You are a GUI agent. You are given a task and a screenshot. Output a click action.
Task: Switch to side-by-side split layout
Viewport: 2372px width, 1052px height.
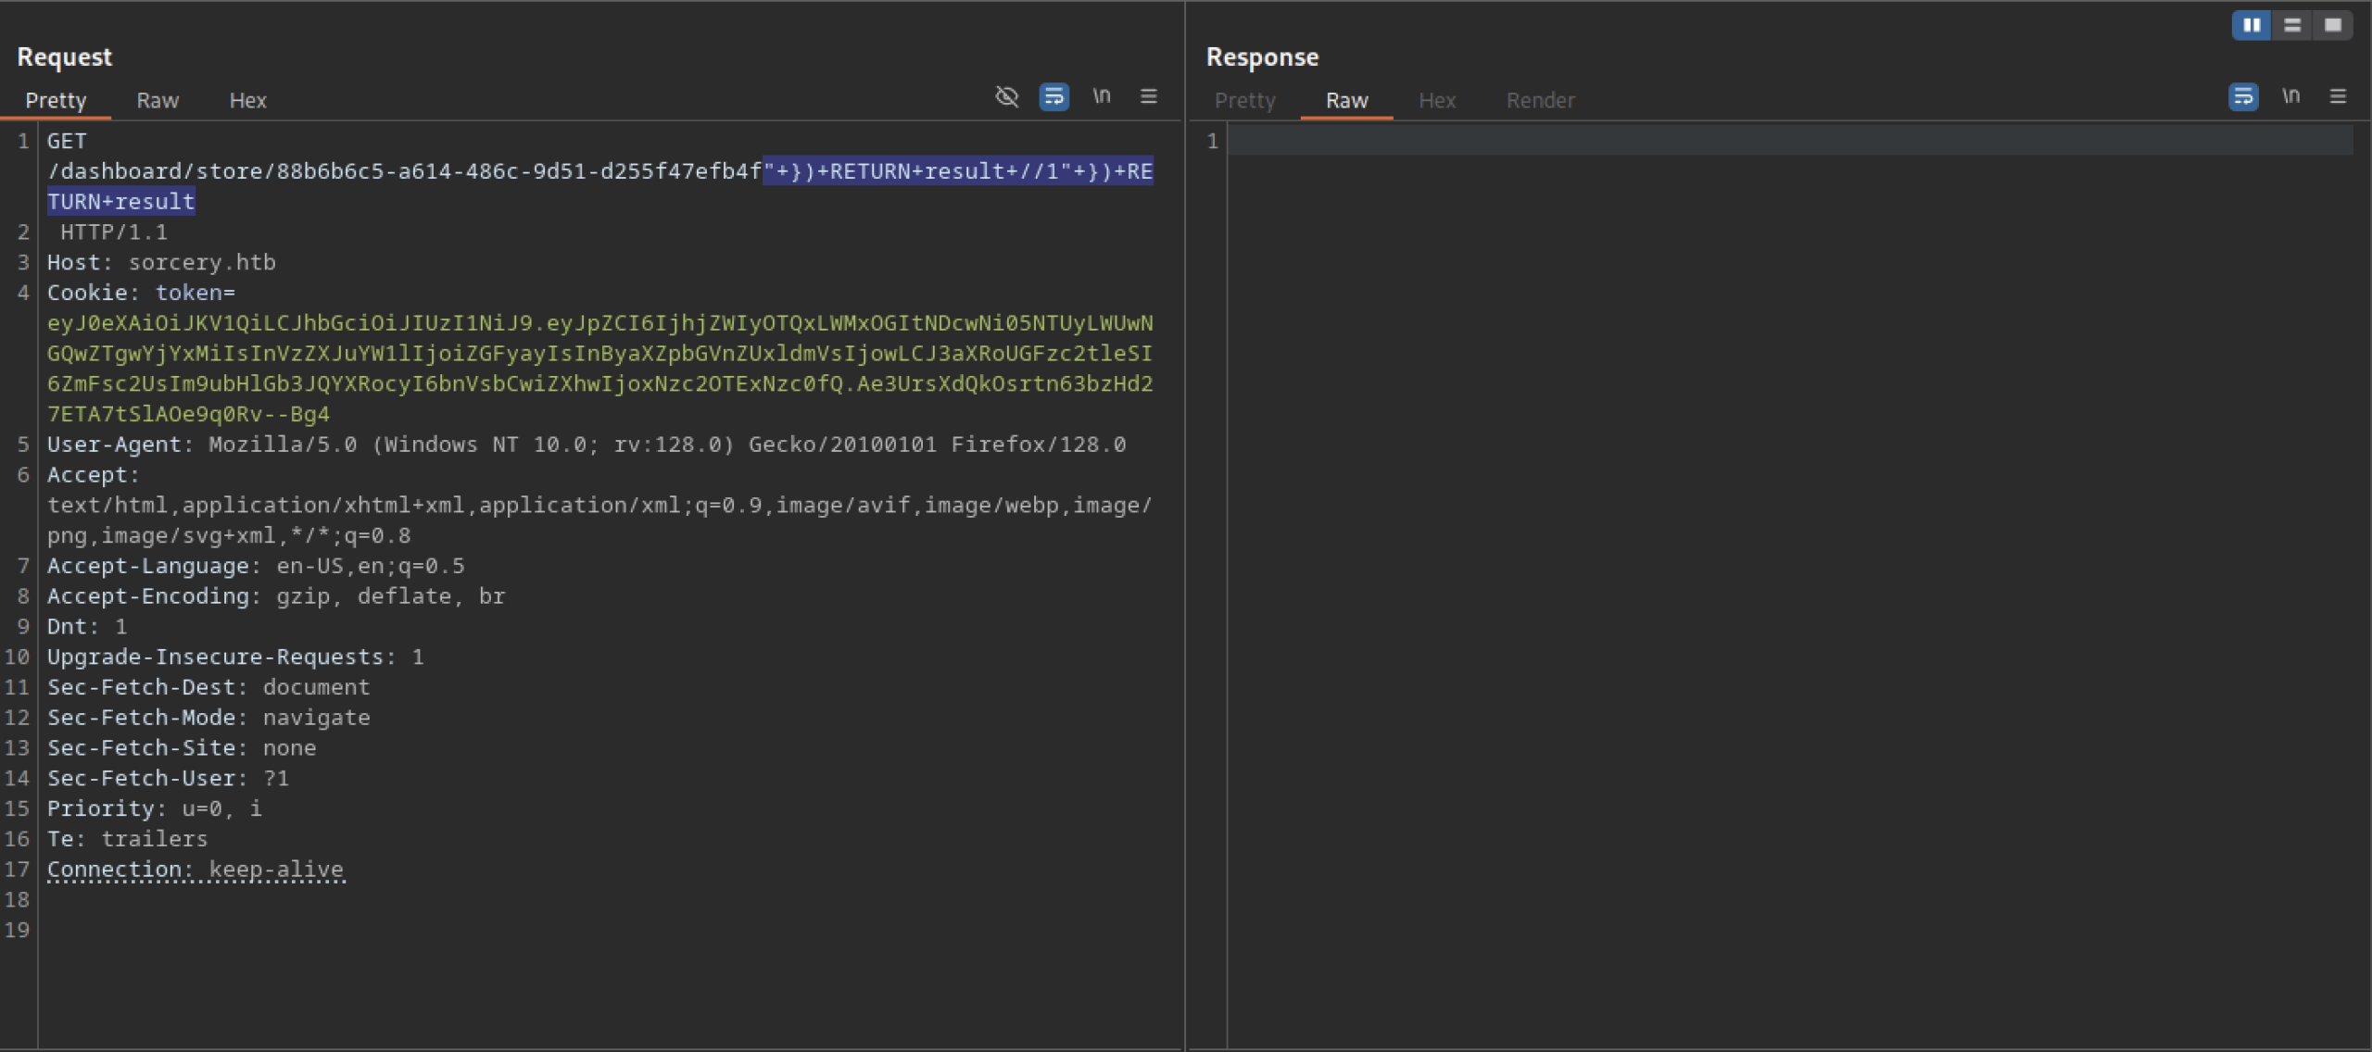[2252, 25]
